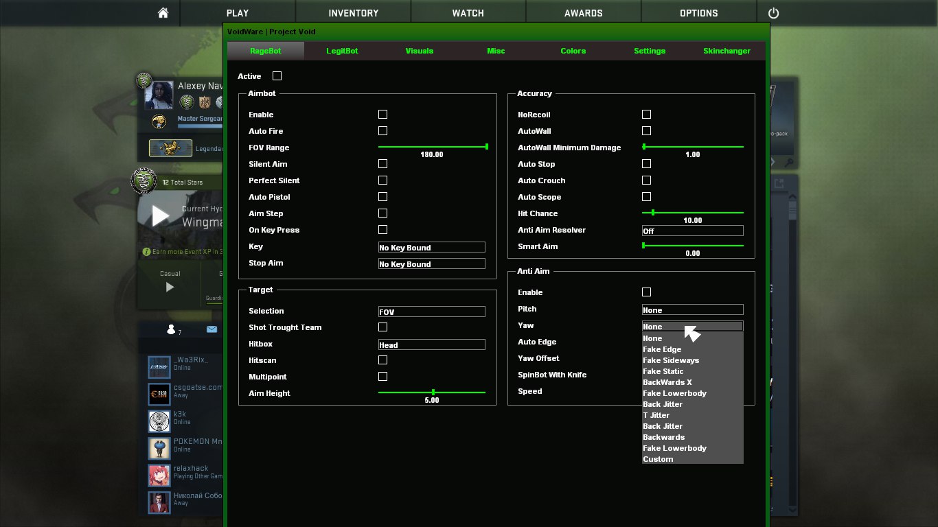Open the mail envelope icon
The image size is (938, 527).
click(211, 329)
